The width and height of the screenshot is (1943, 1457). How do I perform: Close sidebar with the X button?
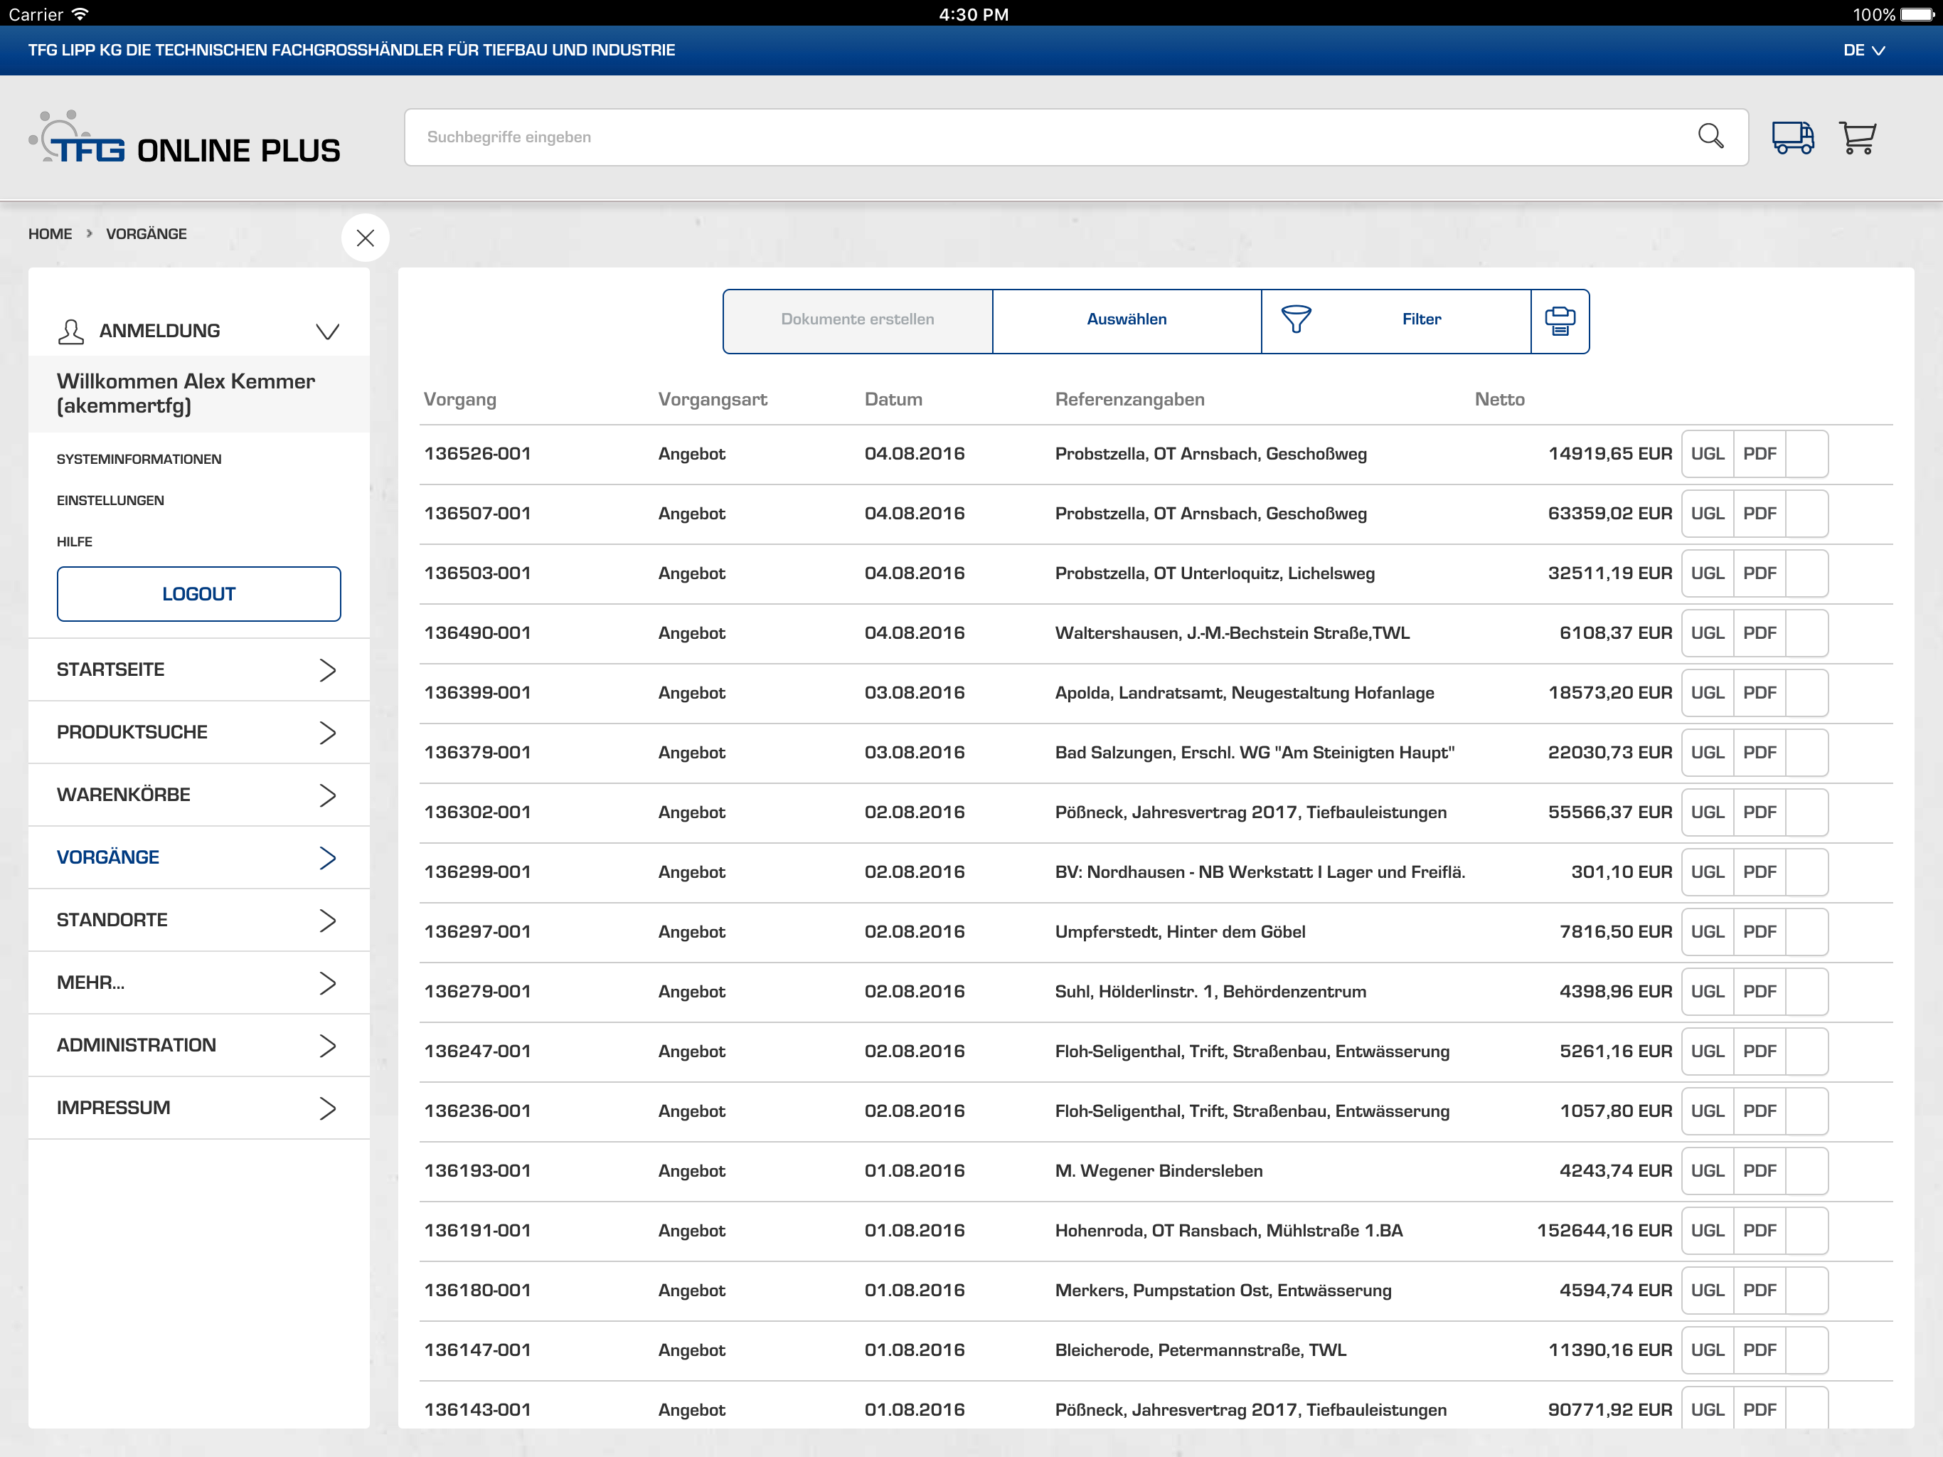point(366,238)
